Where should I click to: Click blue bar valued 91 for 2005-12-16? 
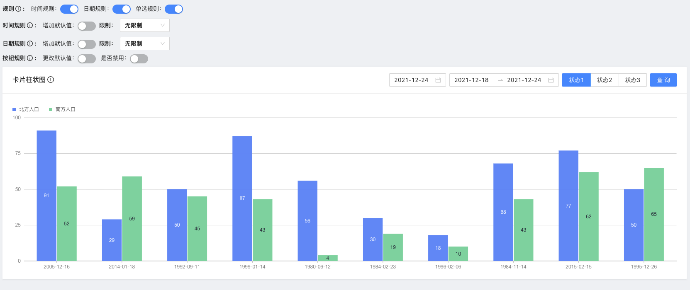click(46, 196)
